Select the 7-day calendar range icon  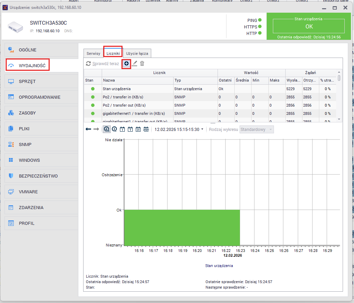point(130,129)
